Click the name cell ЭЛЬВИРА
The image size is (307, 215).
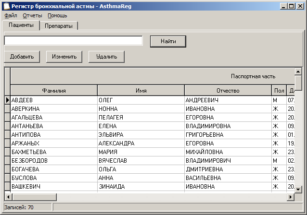(141, 134)
